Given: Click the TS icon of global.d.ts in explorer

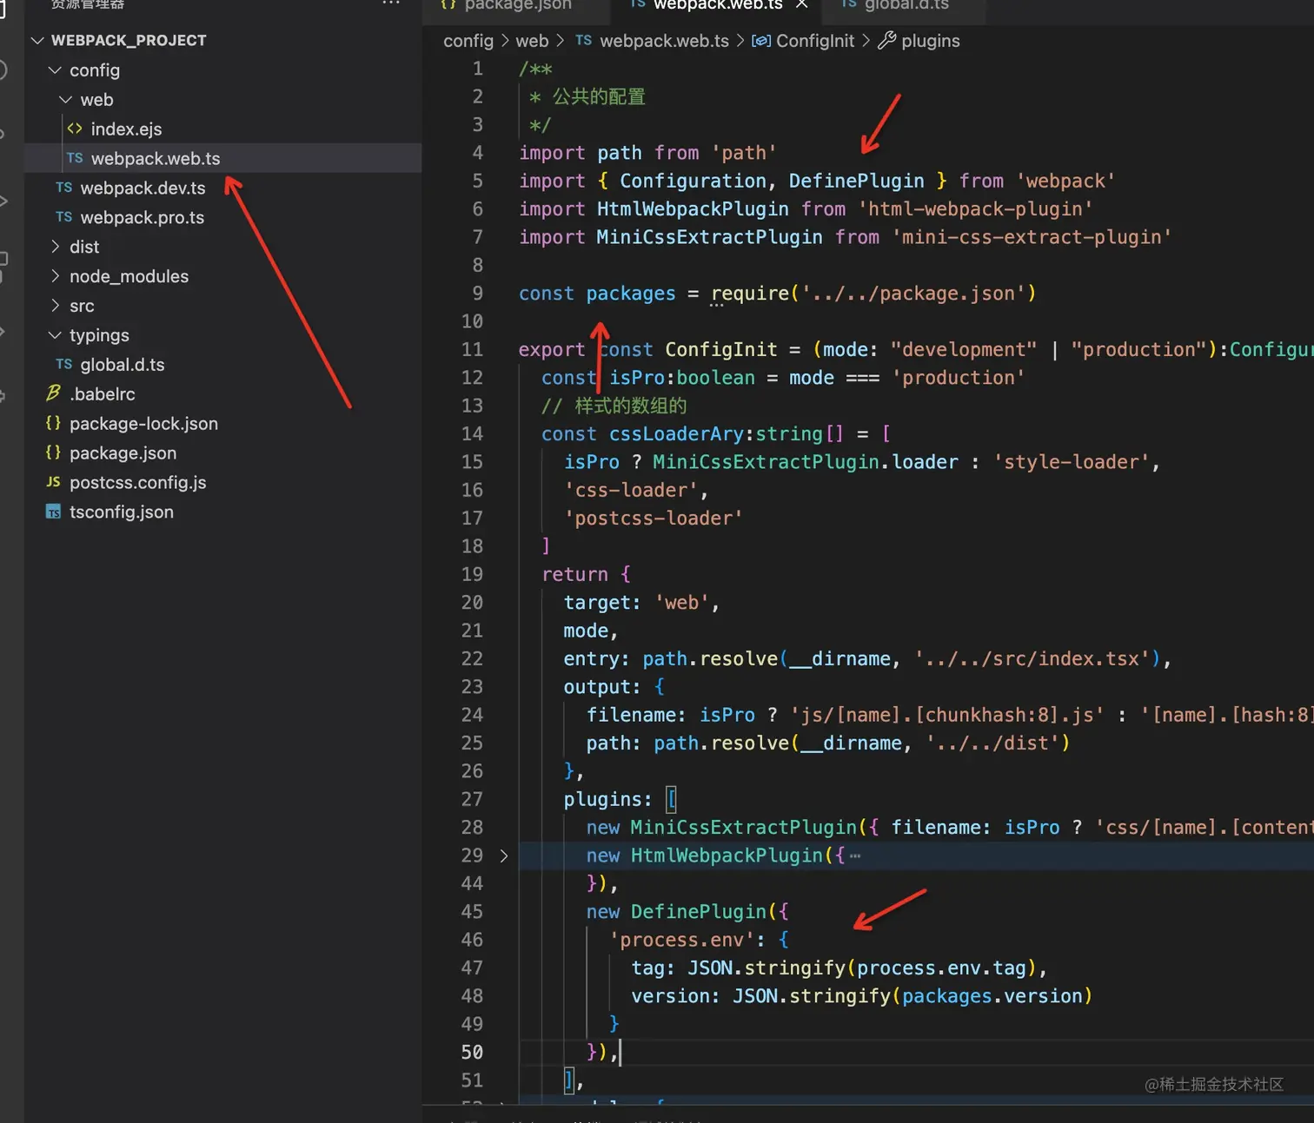Looking at the screenshot, I should pos(64,365).
